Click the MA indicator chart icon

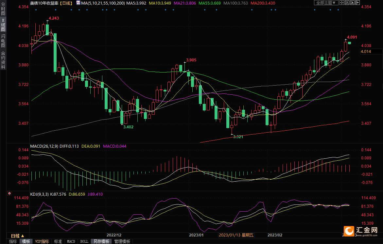(x=78, y=3)
